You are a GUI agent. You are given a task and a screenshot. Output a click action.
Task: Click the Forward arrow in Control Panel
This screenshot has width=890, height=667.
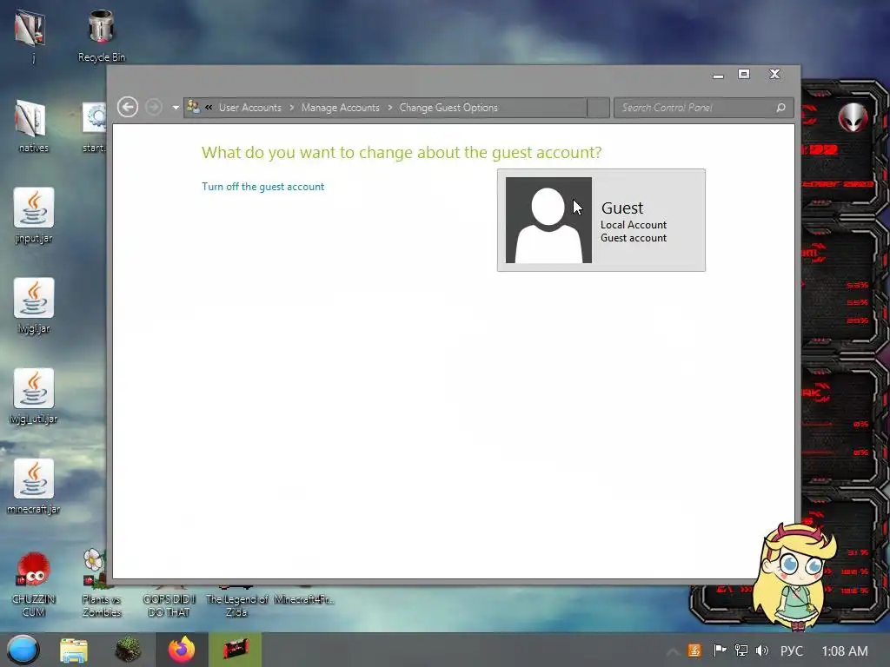(154, 107)
